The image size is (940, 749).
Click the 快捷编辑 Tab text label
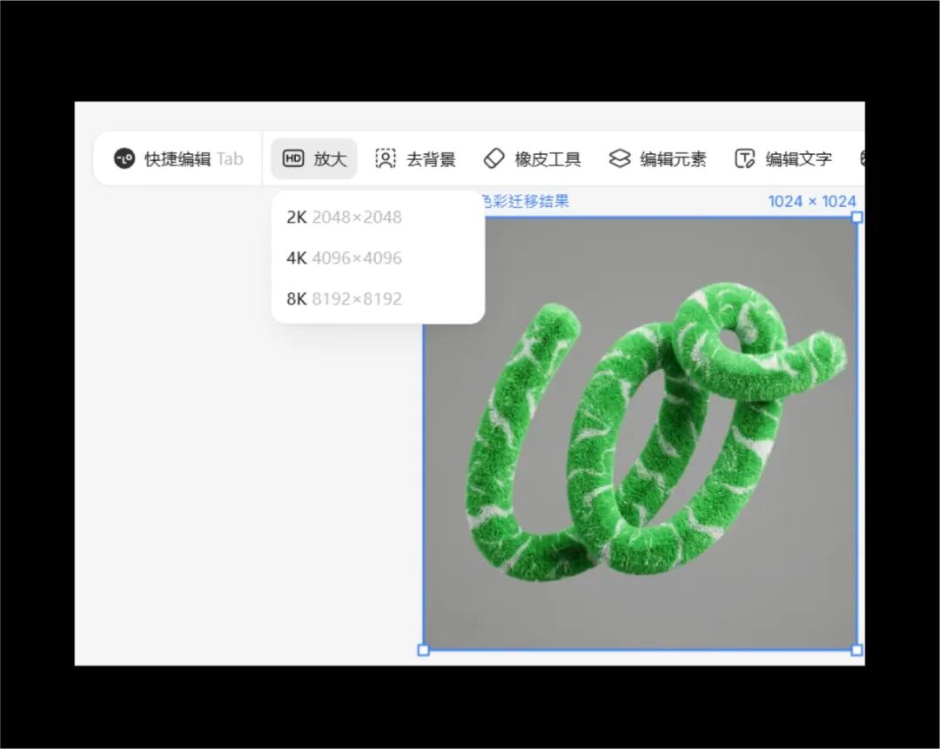[x=193, y=158]
